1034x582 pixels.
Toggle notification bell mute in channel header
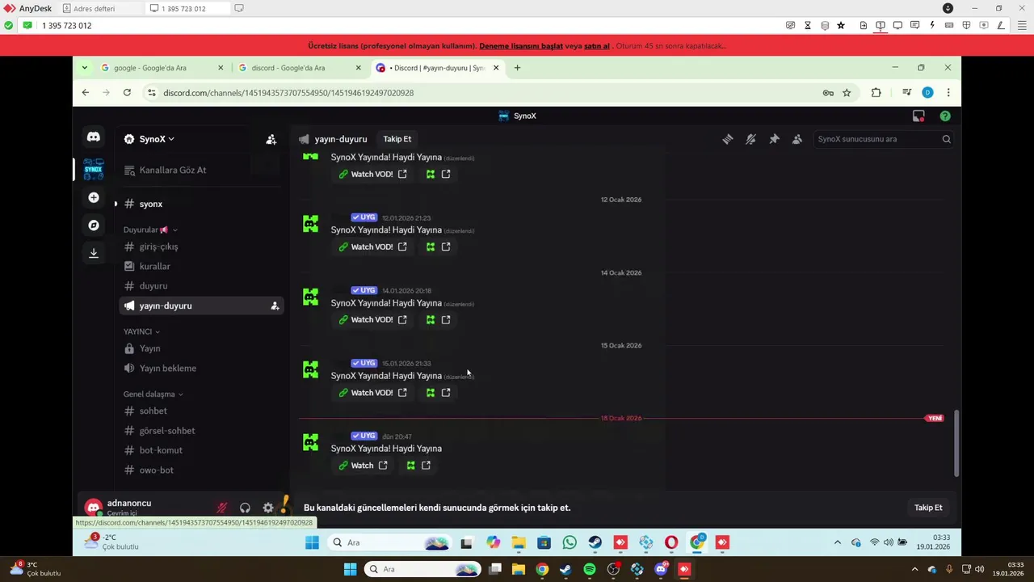pos(750,139)
